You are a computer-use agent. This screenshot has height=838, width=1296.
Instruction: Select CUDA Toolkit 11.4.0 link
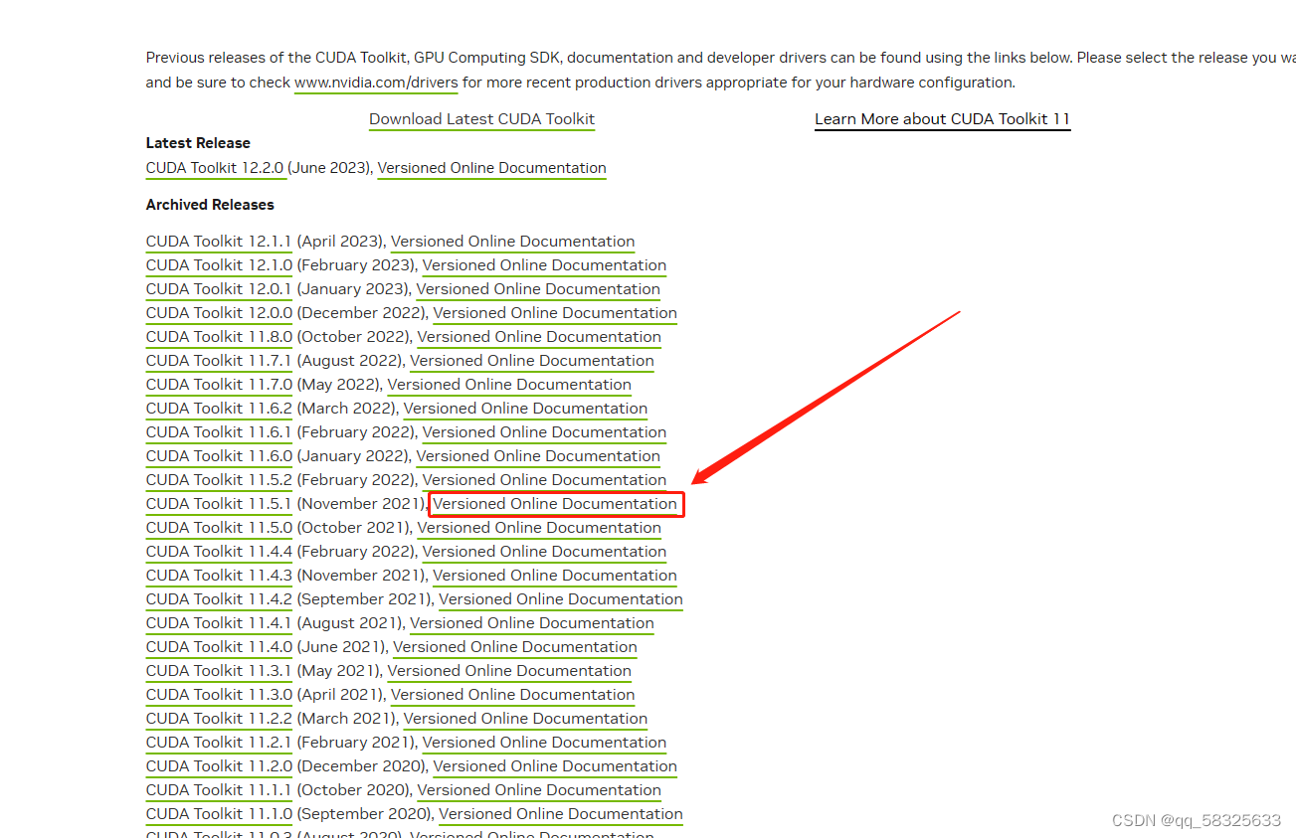(219, 647)
